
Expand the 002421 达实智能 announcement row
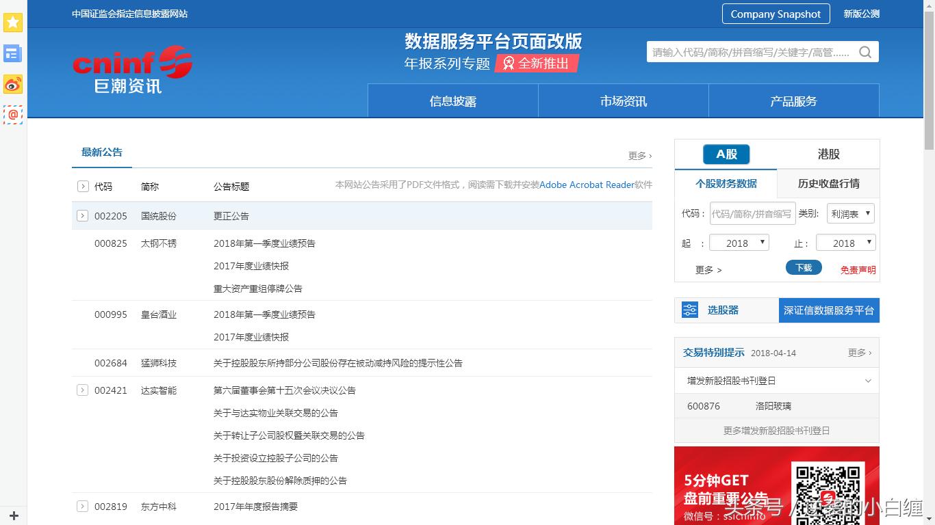[82, 390]
